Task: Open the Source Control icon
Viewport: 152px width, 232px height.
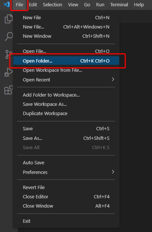Action: click(x=8, y=54)
